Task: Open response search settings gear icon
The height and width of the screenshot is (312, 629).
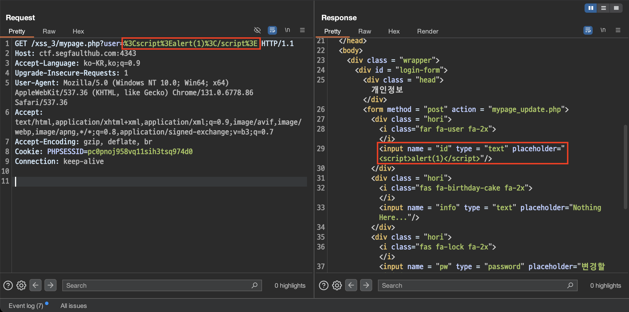Action: click(337, 285)
